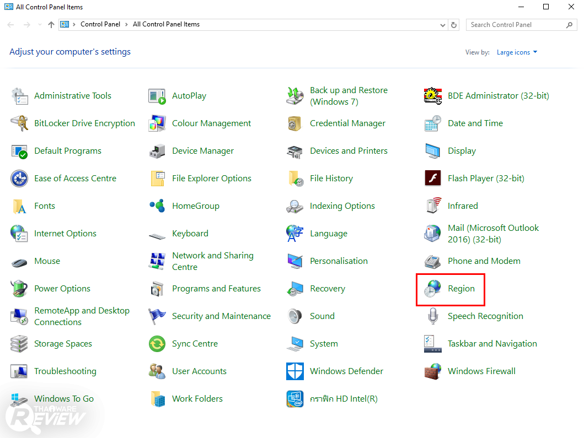
Task: Click the Device Manager icon
Action: pyautogui.click(x=157, y=151)
